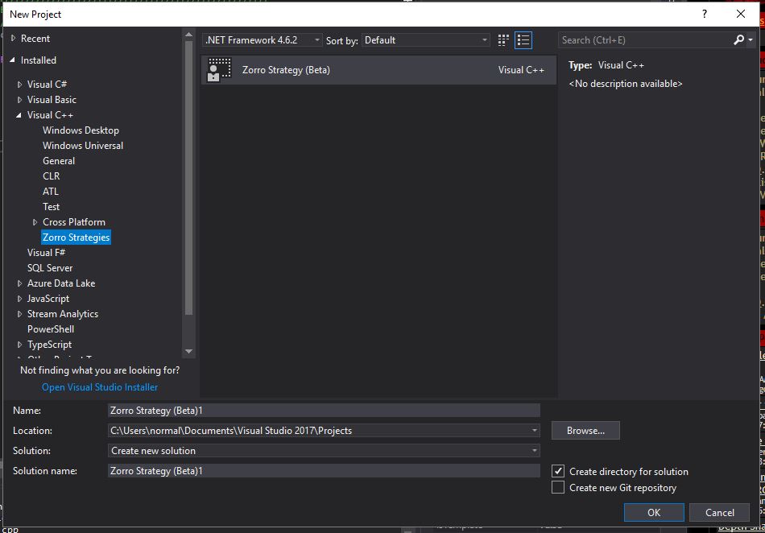Collapse the Installed node

tap(13, 60)
